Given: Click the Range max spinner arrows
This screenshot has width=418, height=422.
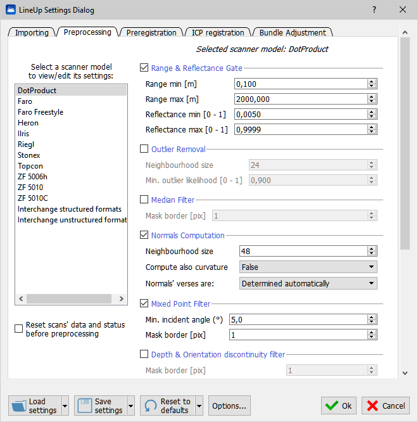Looking at the screenshot, I should tap(372, 99).
